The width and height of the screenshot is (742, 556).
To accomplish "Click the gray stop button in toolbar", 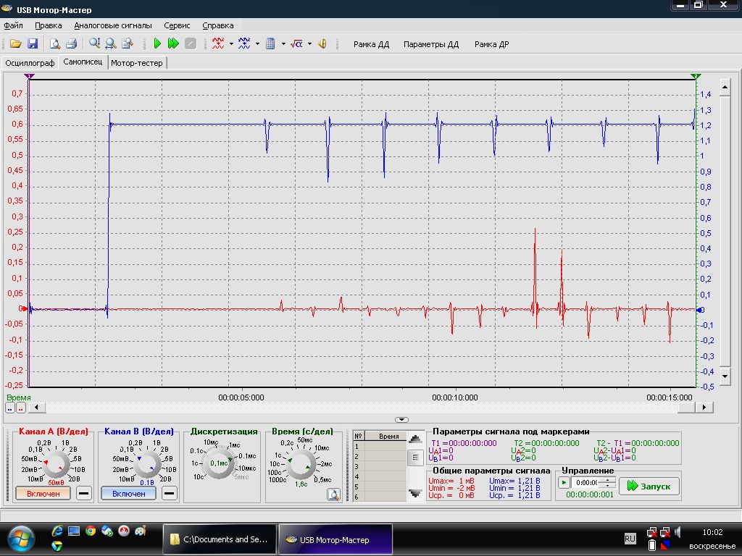I will [191, 44].
